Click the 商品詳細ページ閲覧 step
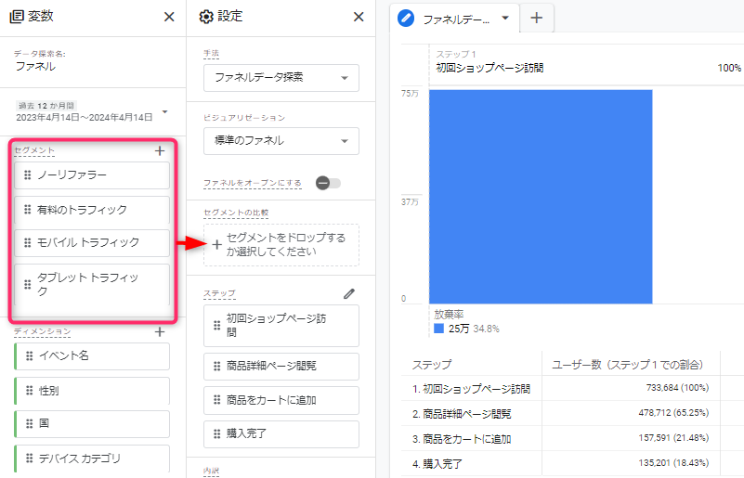The image size is (744, 478). (x=281, y=367)
